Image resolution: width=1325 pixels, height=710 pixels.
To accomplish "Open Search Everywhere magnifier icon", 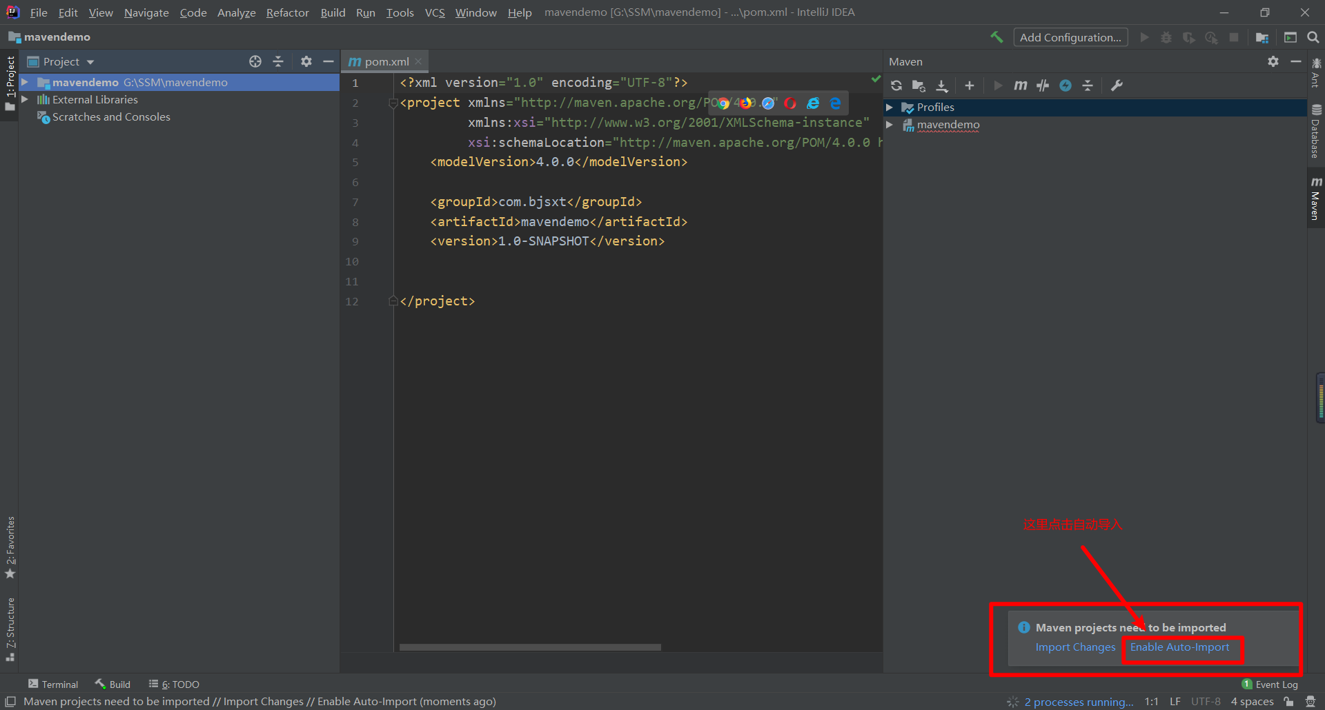I will pos(1313,37).
